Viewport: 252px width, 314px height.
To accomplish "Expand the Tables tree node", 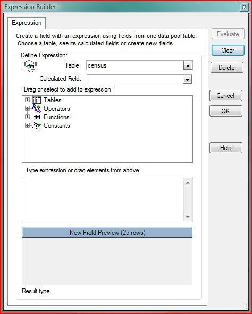I will coord(27,100).
